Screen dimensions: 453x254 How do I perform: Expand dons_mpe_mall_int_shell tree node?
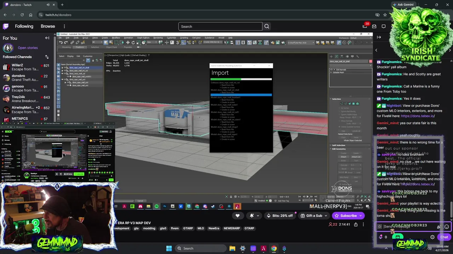click(x=63, y=68)
